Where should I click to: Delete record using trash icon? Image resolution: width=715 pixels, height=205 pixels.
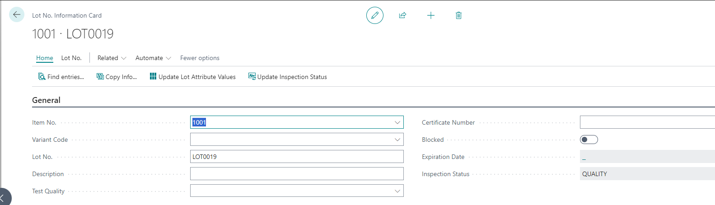pyautogui.click(x=458, y=15)
